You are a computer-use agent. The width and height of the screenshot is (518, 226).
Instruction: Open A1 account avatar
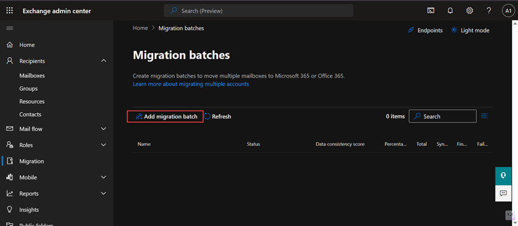[x=508, y=10]
